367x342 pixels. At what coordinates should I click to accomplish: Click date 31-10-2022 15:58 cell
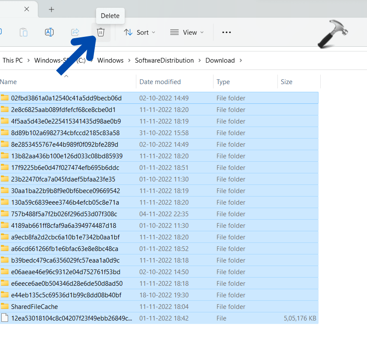coord(164,133)
